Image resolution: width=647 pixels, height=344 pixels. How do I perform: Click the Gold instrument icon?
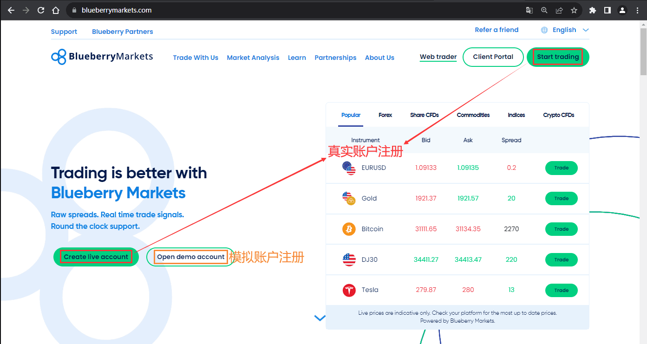[x=349, y=199]
